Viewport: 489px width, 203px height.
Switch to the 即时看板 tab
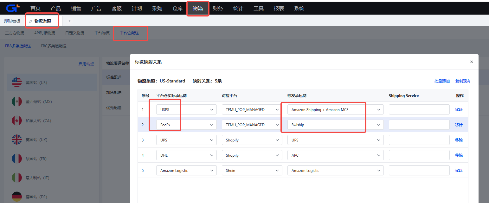click(12, 21)
